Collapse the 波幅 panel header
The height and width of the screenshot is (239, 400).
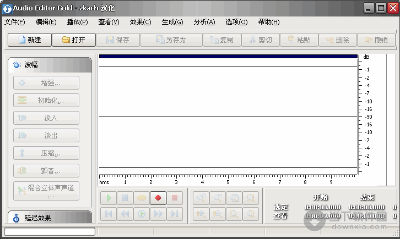point(50,65)
